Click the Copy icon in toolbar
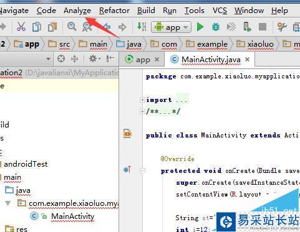The height and width of the screenshot is (232, 300). (37, 27)
